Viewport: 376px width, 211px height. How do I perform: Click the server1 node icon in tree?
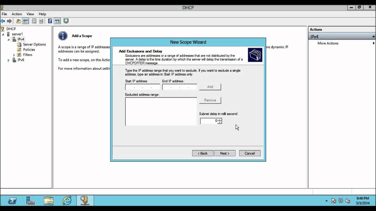8,34
